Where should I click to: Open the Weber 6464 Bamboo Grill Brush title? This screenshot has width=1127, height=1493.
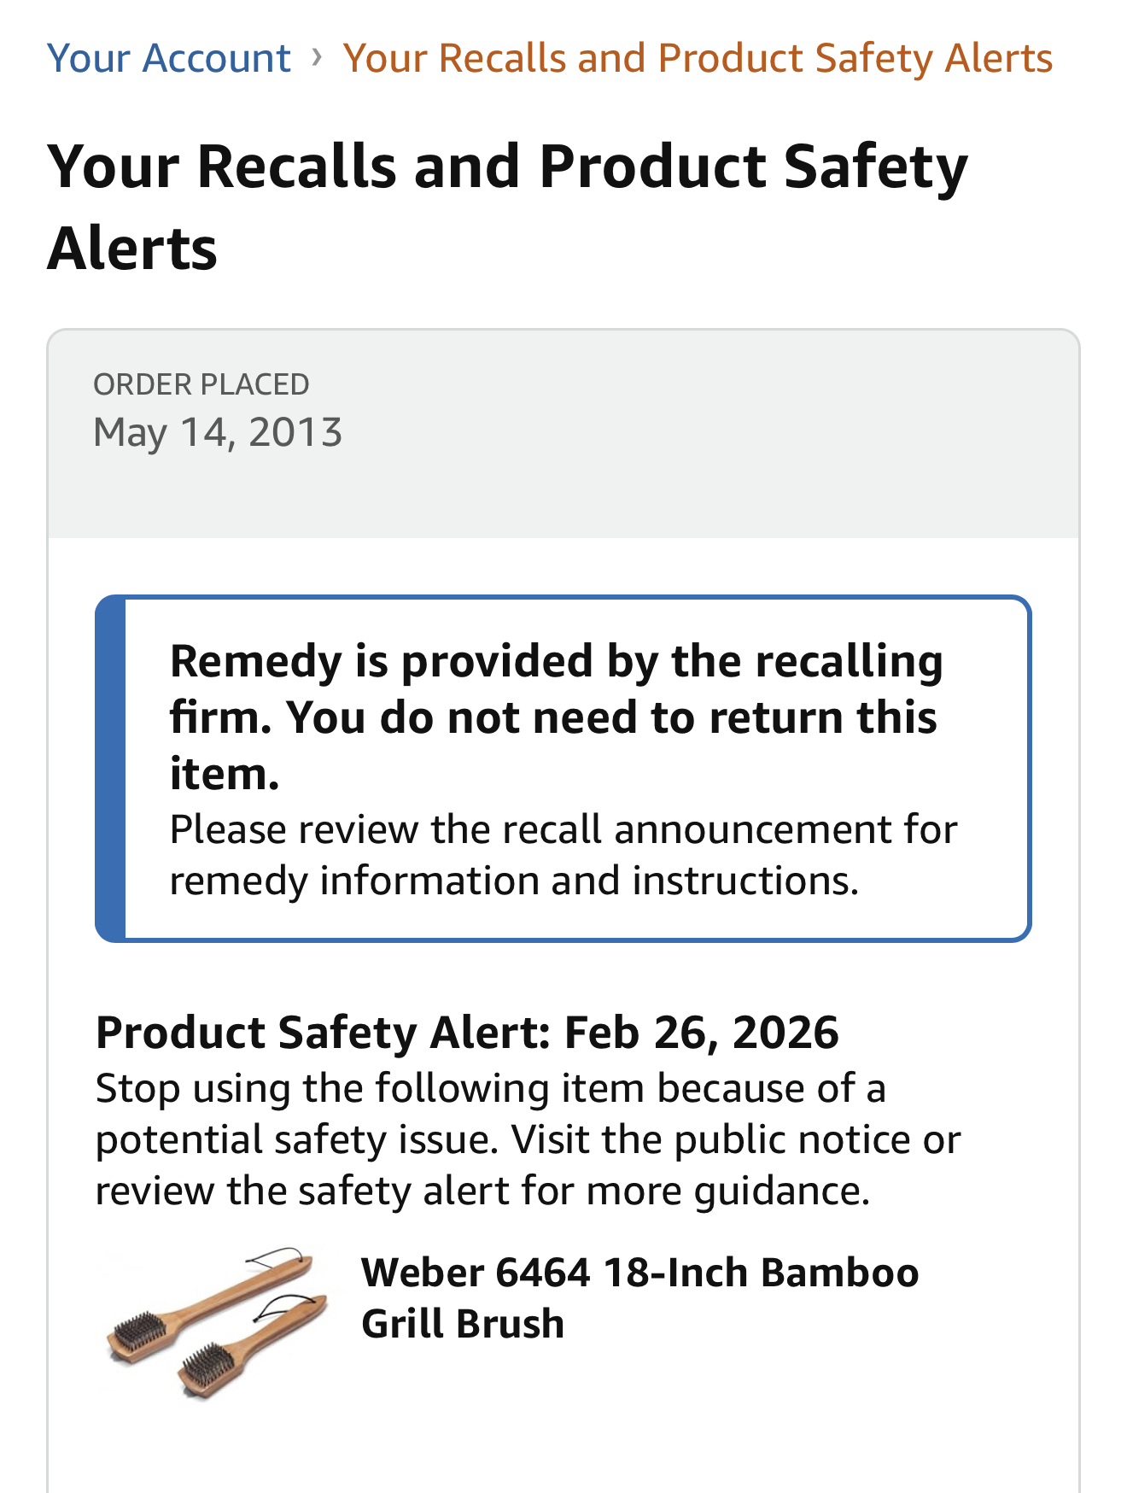click(x=639, y=1273)
